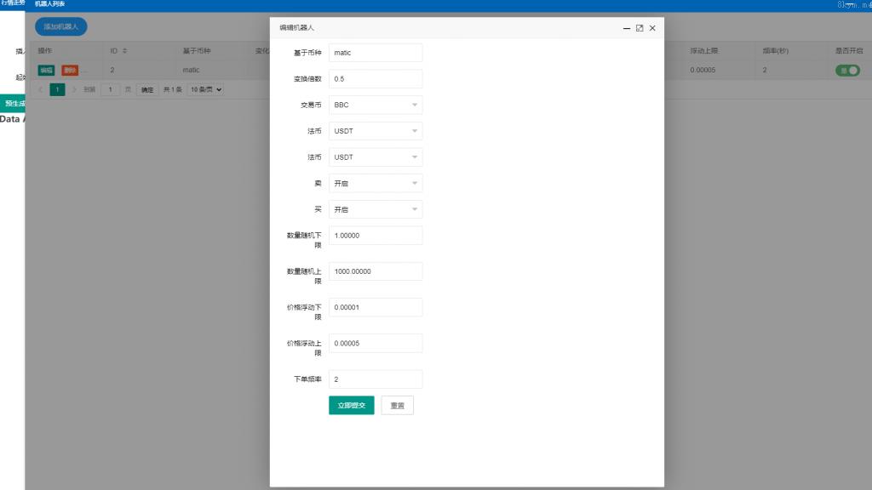Click the 添加机器人 button
Viewport: 872px width, 490px height.
click(x=60, y=26)
